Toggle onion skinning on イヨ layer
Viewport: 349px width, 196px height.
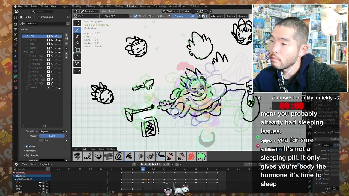[52, 36]
